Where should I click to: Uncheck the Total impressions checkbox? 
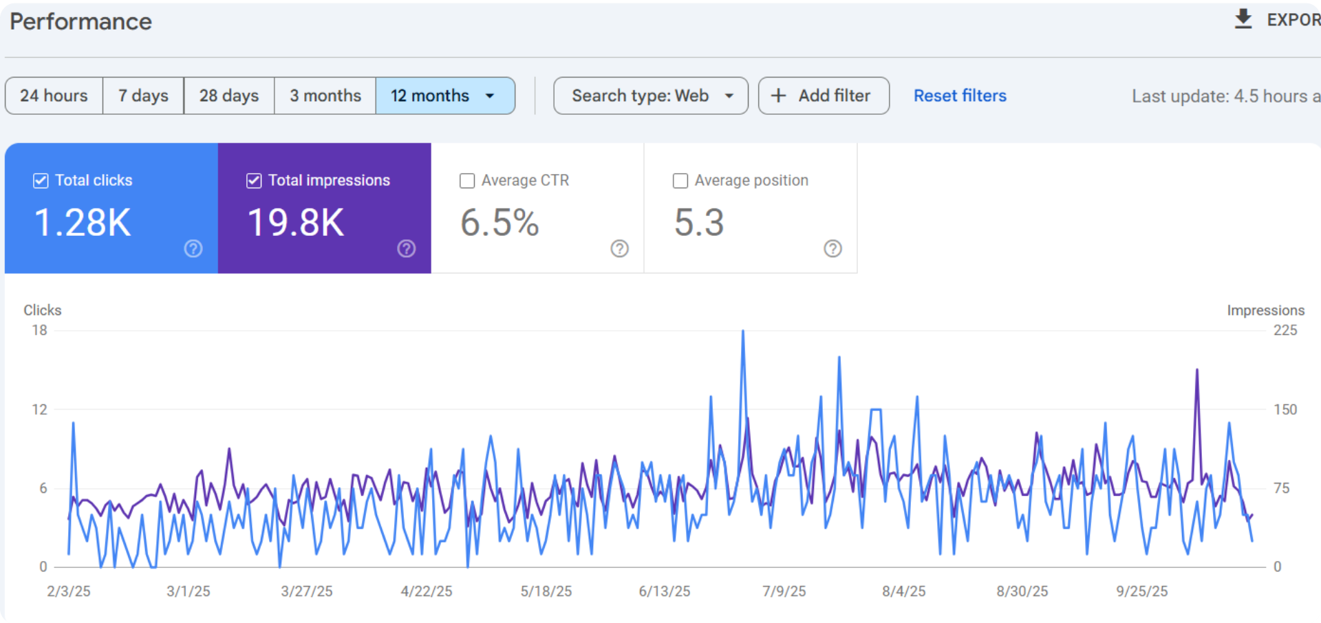254,181
